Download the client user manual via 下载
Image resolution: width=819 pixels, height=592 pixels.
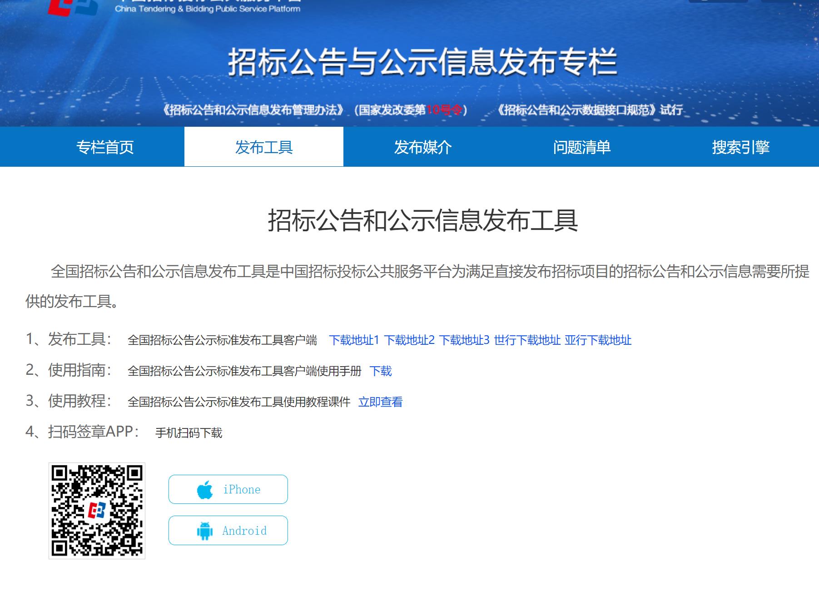[381, 371]
